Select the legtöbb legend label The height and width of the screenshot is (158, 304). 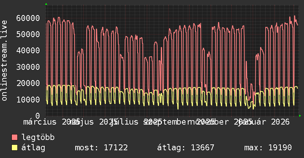(38, 137)
